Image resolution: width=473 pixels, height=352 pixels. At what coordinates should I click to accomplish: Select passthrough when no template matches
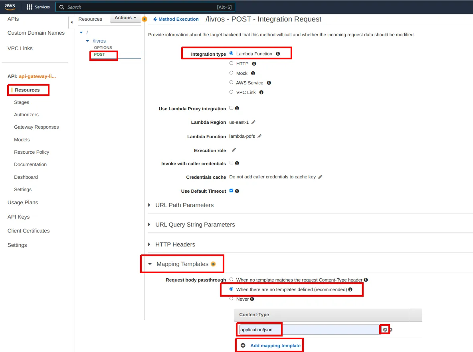(232, 280)
